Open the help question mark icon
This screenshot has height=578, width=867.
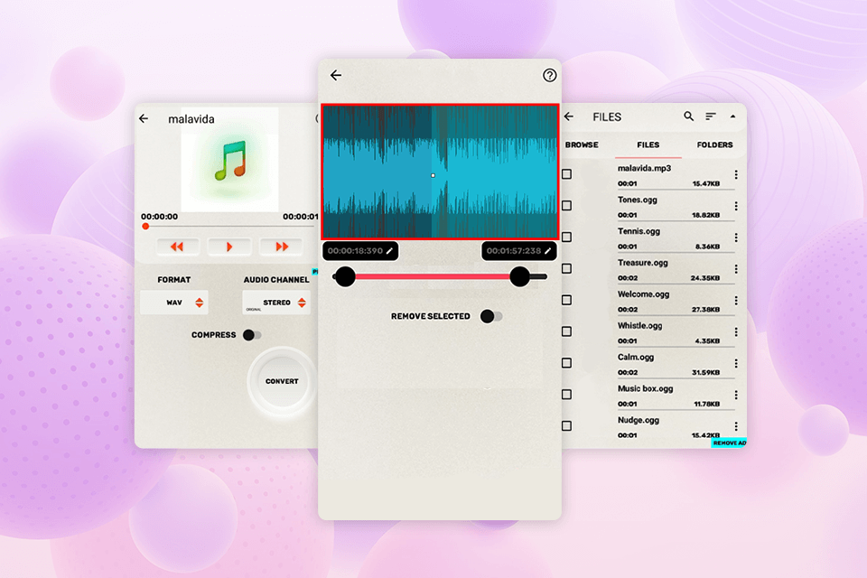(549, 75)
